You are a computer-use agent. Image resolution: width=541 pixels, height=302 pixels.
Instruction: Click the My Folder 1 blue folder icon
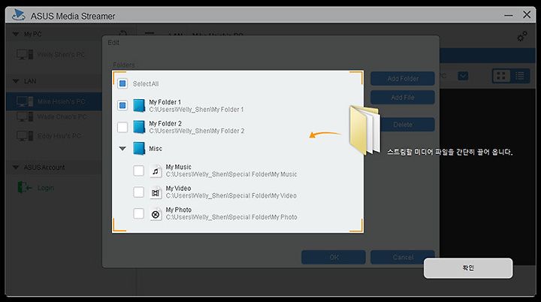tap(139, 105)
